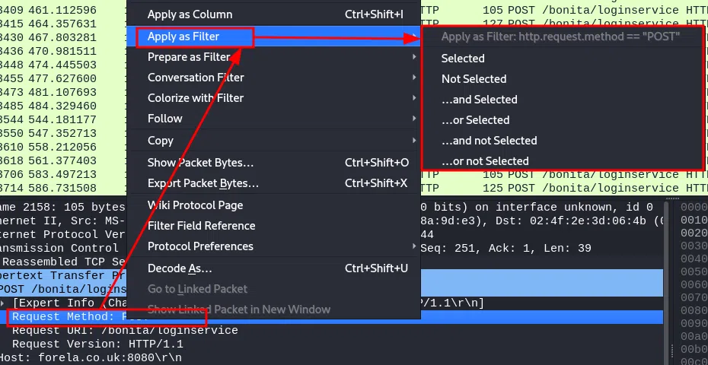Choose Show Packet Bytes…
This screenshot has width=708, height=365.
201,163
